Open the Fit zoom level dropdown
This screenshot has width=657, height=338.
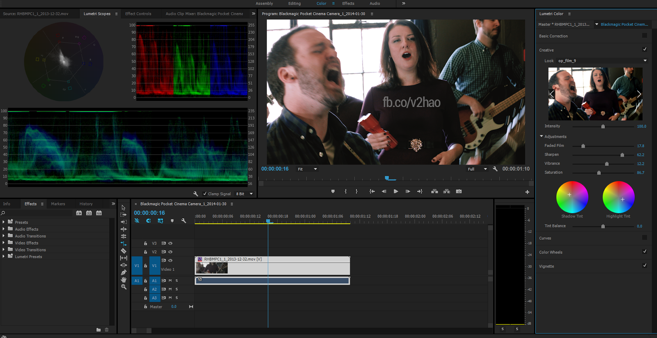(x=308, y=169)
